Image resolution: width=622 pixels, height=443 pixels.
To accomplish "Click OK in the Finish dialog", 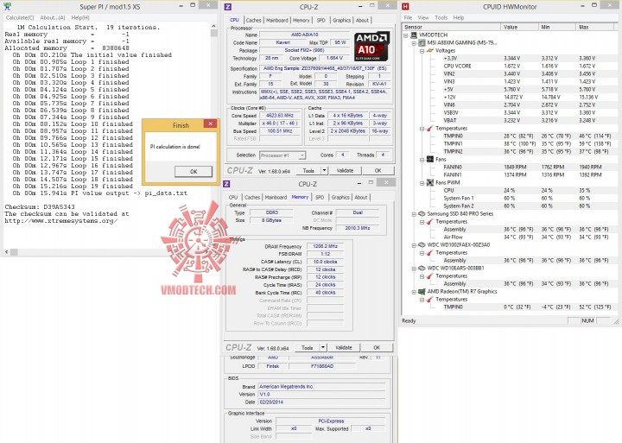I will (194, 172).
